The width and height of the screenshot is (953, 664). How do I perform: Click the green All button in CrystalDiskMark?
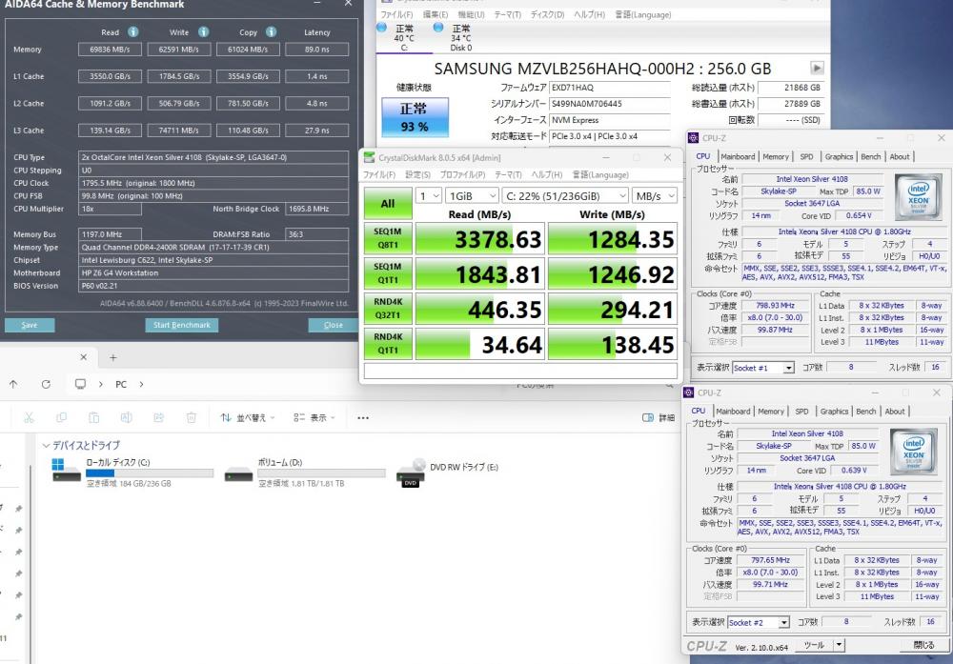tap(388, 204)
